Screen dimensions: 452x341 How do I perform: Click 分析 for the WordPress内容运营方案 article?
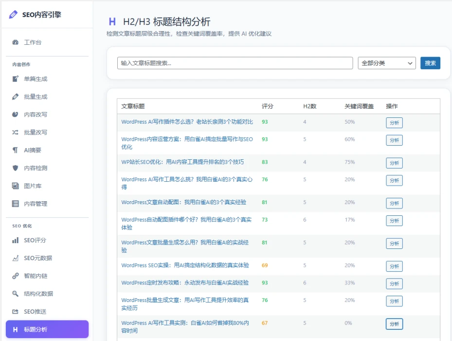pyautogui.click(x=394, y=140)
